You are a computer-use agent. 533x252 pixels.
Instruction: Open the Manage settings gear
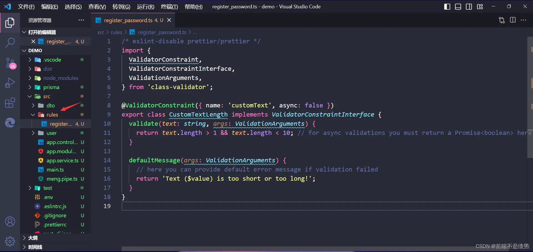(10, 241)
